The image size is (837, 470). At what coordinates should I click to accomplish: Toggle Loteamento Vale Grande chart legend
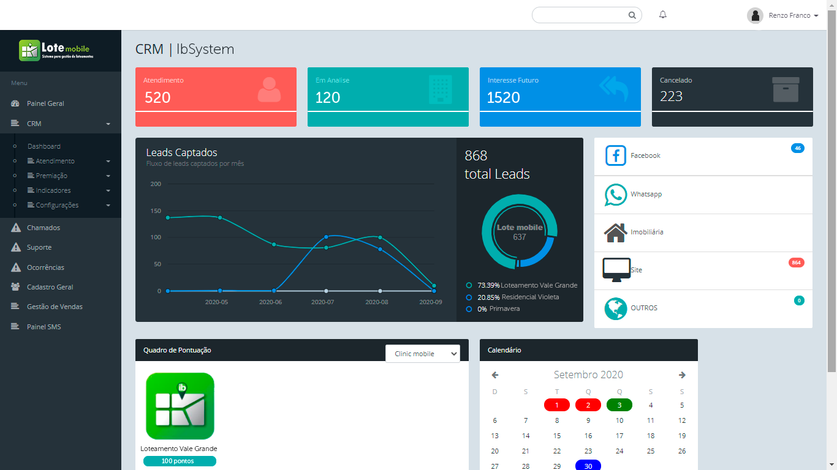click(x=521, y=285)
